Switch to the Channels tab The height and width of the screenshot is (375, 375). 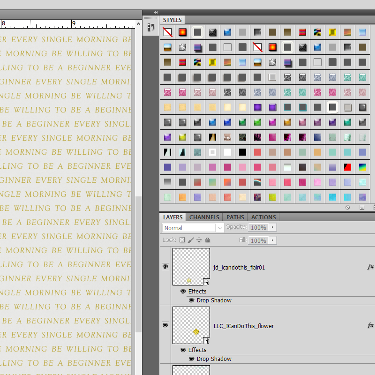[x=204, y=217]
